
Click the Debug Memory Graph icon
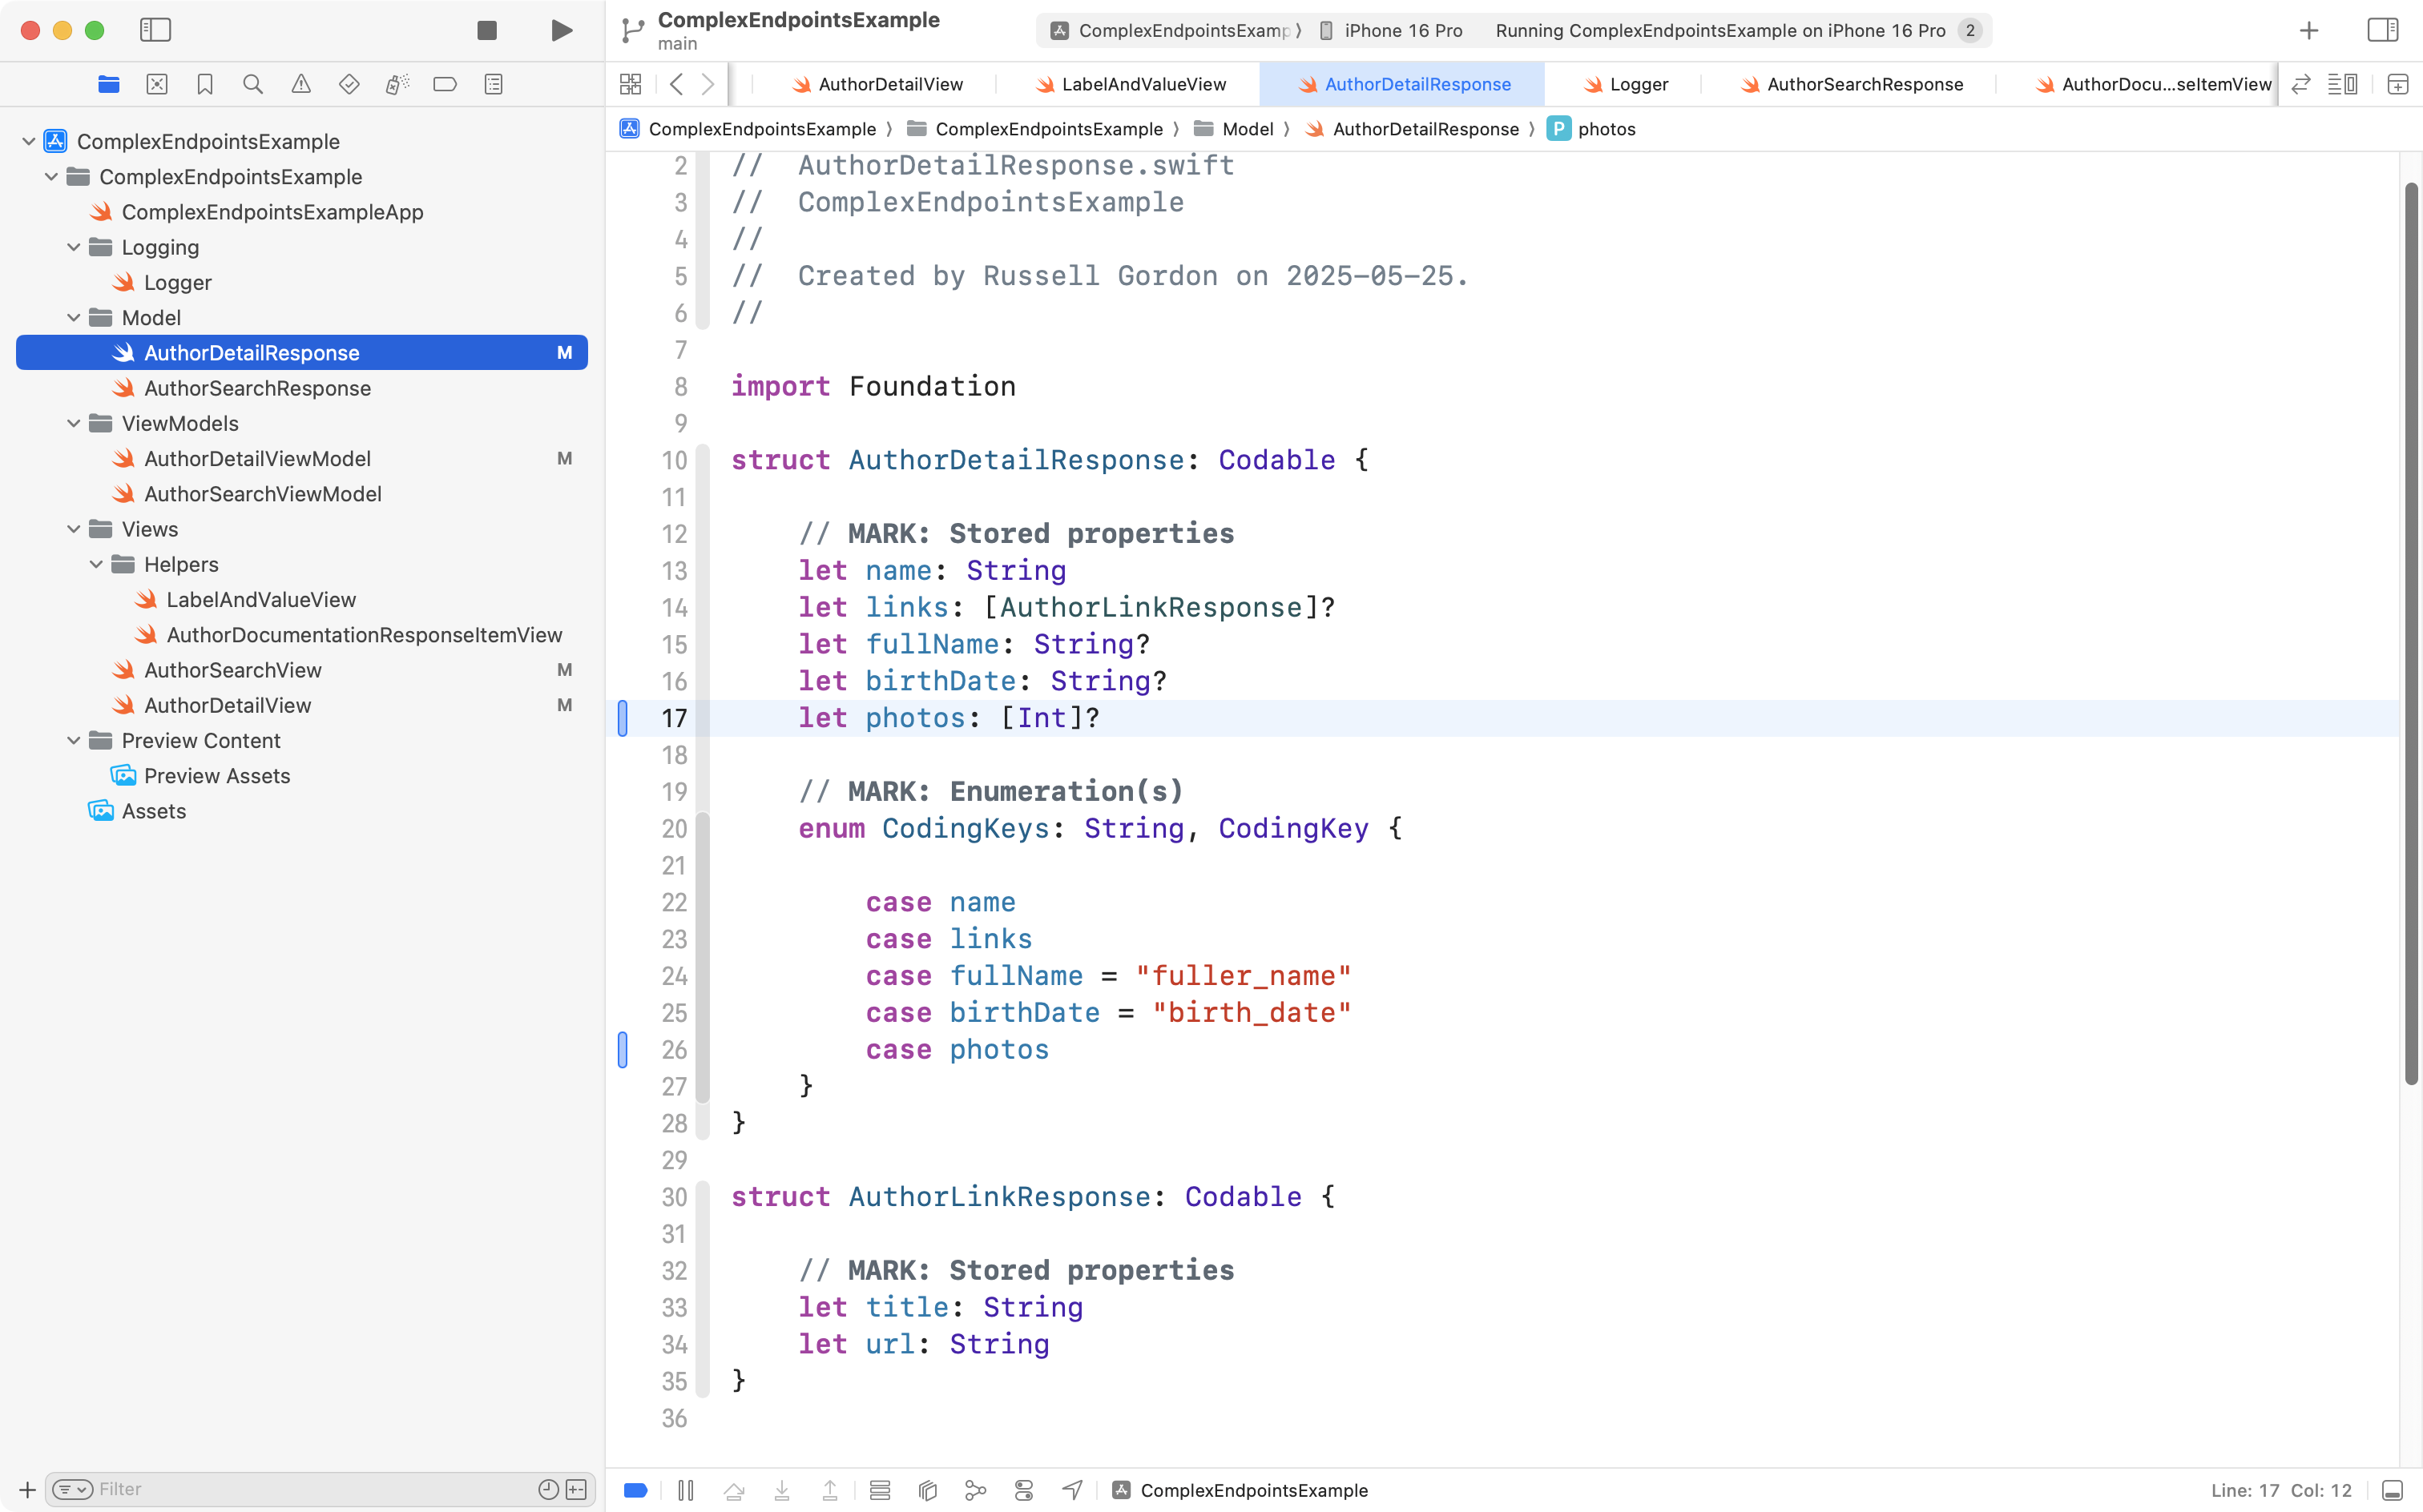tap(975, 1490)
